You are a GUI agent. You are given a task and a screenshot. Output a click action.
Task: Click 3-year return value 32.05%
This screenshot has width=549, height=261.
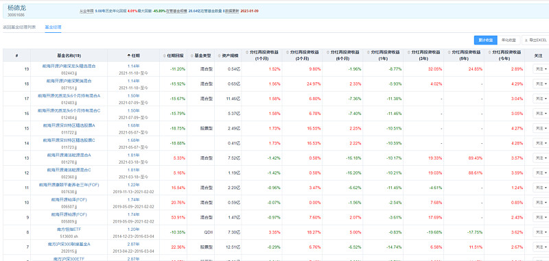[x=435, y=69]
